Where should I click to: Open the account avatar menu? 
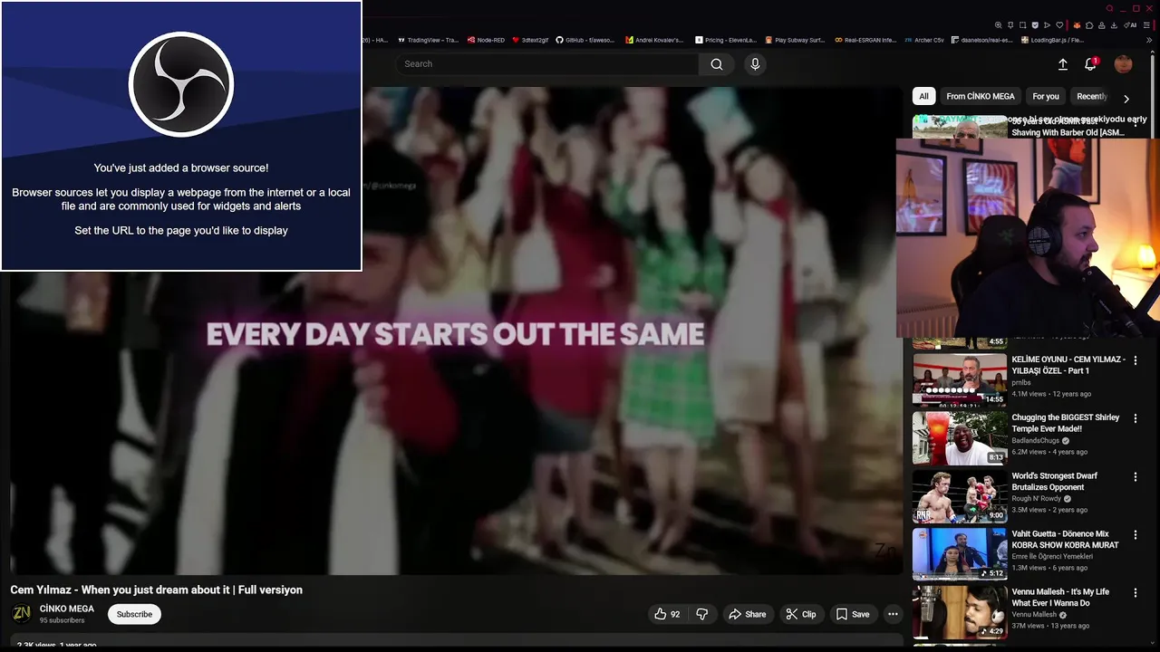tap(1124, 63)
